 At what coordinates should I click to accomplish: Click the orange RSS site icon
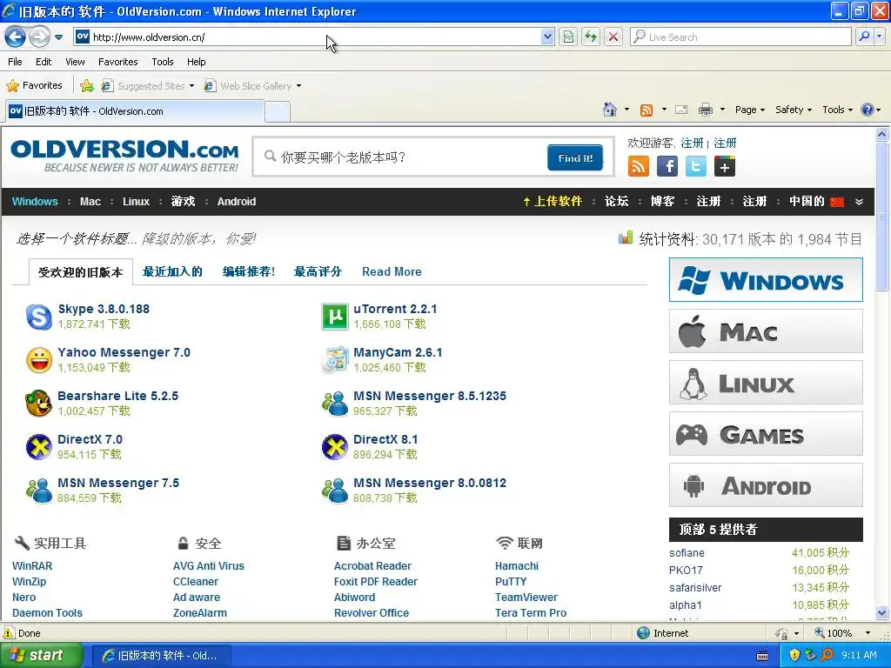pyautogui.click(x=638, y=166)
